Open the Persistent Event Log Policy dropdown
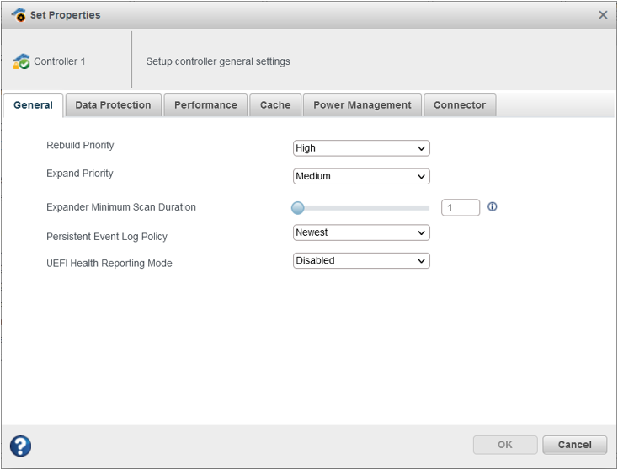Viewport: 618px width, 470px height. pos(361,232)
